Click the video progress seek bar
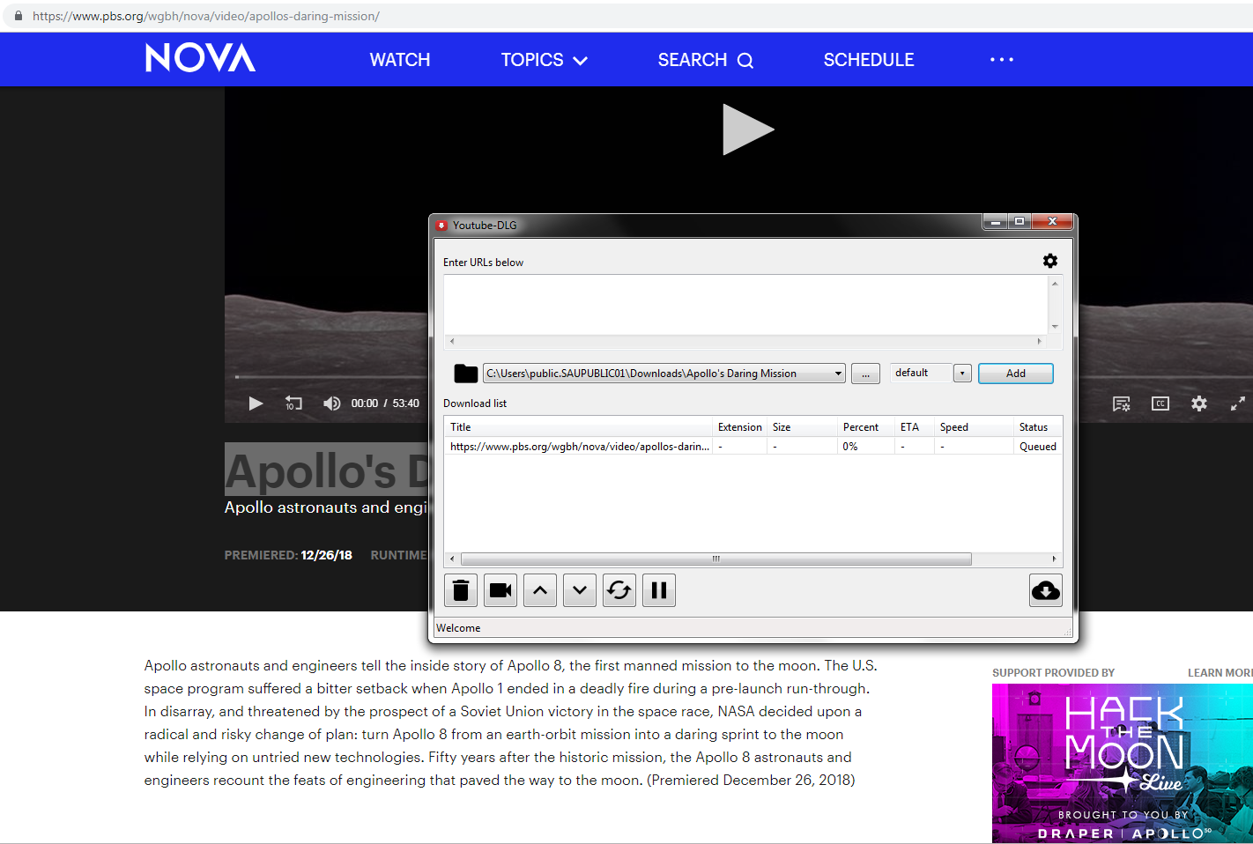 [330, 377]
